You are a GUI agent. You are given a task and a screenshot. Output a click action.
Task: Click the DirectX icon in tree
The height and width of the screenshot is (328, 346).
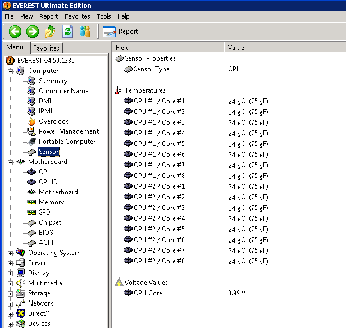(21, 313)
